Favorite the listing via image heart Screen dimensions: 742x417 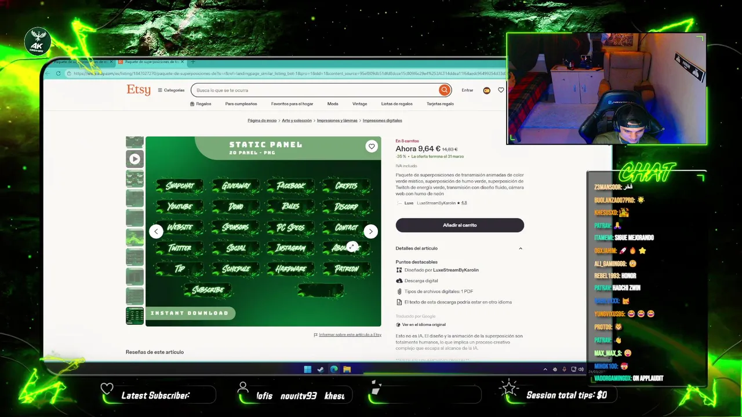pyautogui.click(x=372, y=147)
